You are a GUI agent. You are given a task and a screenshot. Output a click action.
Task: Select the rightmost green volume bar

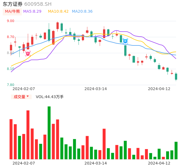click(x=176, y=150)
